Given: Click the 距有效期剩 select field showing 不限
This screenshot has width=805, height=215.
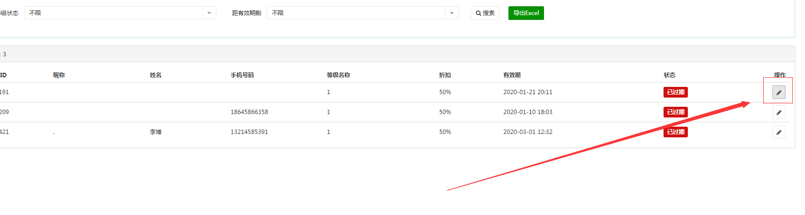Looking at the screenshot, I should (x=363, y=13).
